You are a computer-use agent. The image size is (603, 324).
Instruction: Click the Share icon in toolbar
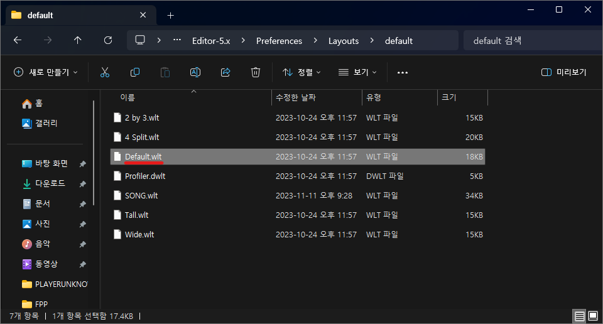coord(225,72)
